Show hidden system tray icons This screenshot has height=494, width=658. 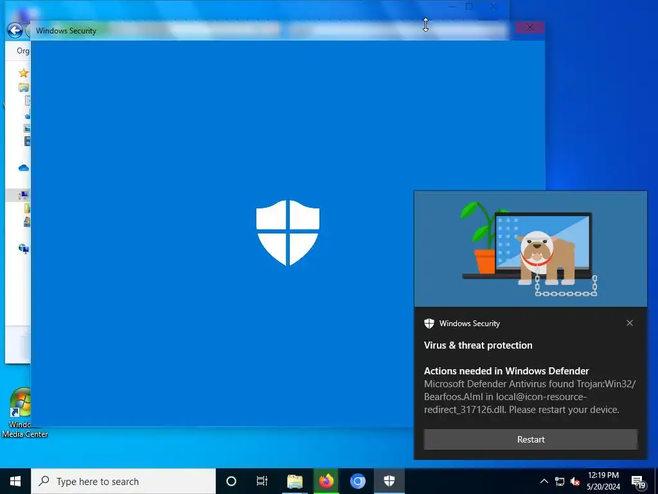544,481
